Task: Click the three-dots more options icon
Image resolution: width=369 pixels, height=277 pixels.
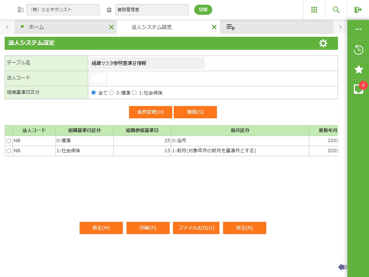Action: pos(359,29)
